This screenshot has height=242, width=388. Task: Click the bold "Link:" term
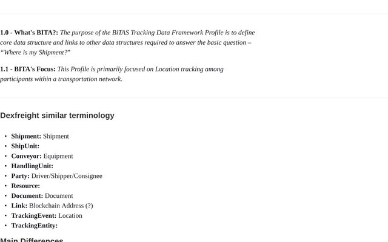(19, 206)
